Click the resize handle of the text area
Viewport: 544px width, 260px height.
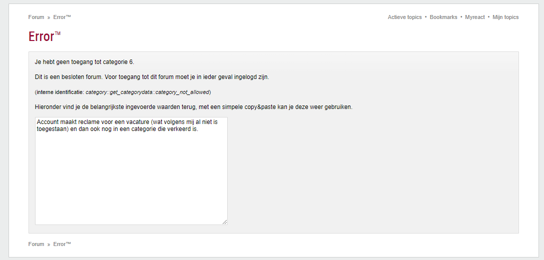[225, 222]
